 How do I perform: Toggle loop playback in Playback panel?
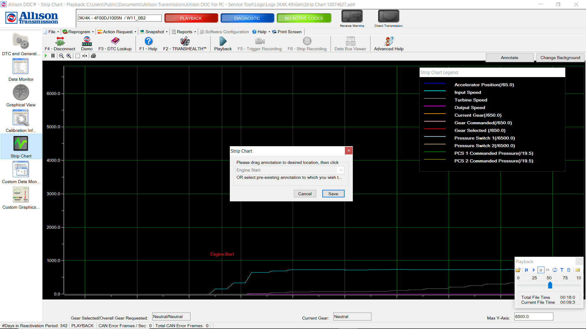(555, 270)
